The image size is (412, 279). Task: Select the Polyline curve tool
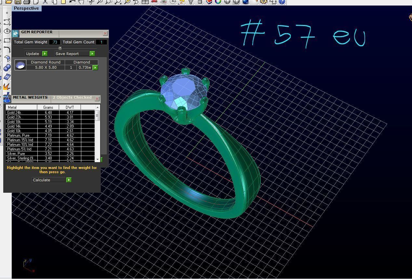(x=7, y=22)
